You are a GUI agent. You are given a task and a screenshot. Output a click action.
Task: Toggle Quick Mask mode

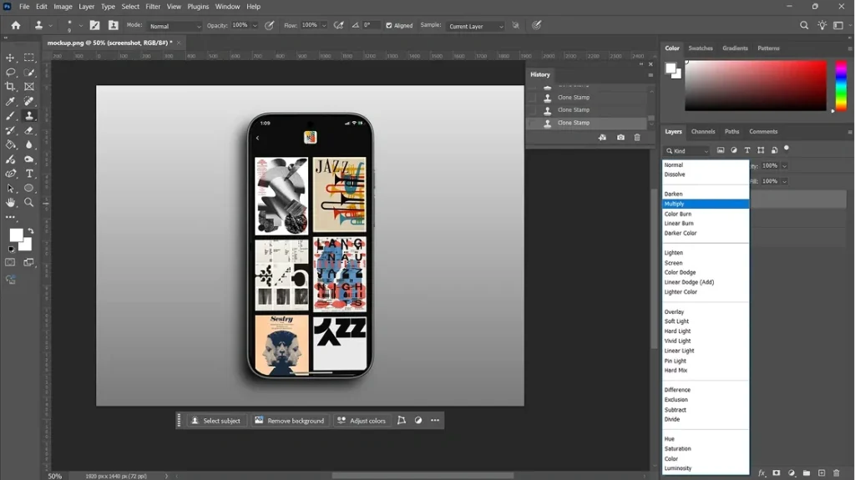[x=10, y=262]
